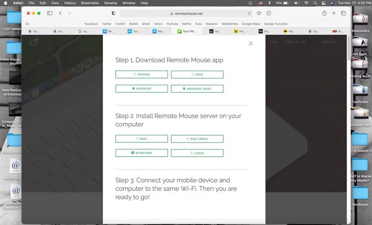
Task: Download the iPhone app
Action: (x=142, y=74)
